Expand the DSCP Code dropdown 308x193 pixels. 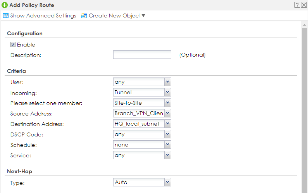coord(142,134)
